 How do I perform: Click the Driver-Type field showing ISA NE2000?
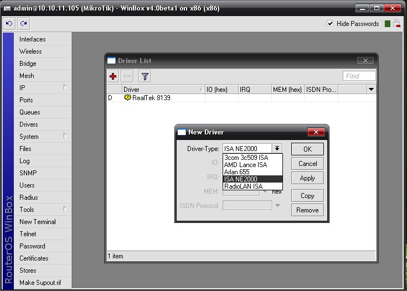(247, 149)
